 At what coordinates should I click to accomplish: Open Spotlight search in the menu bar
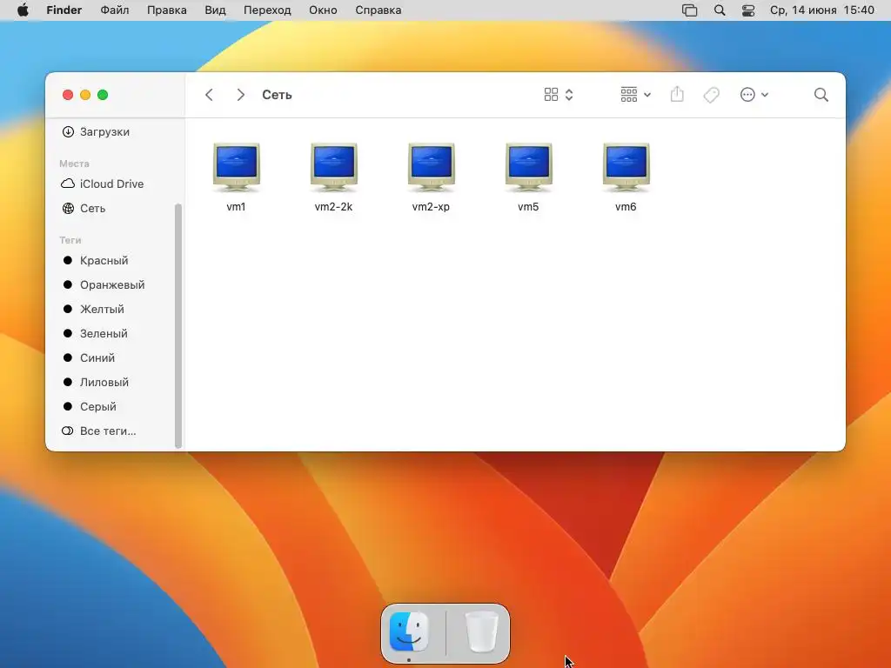720,10
